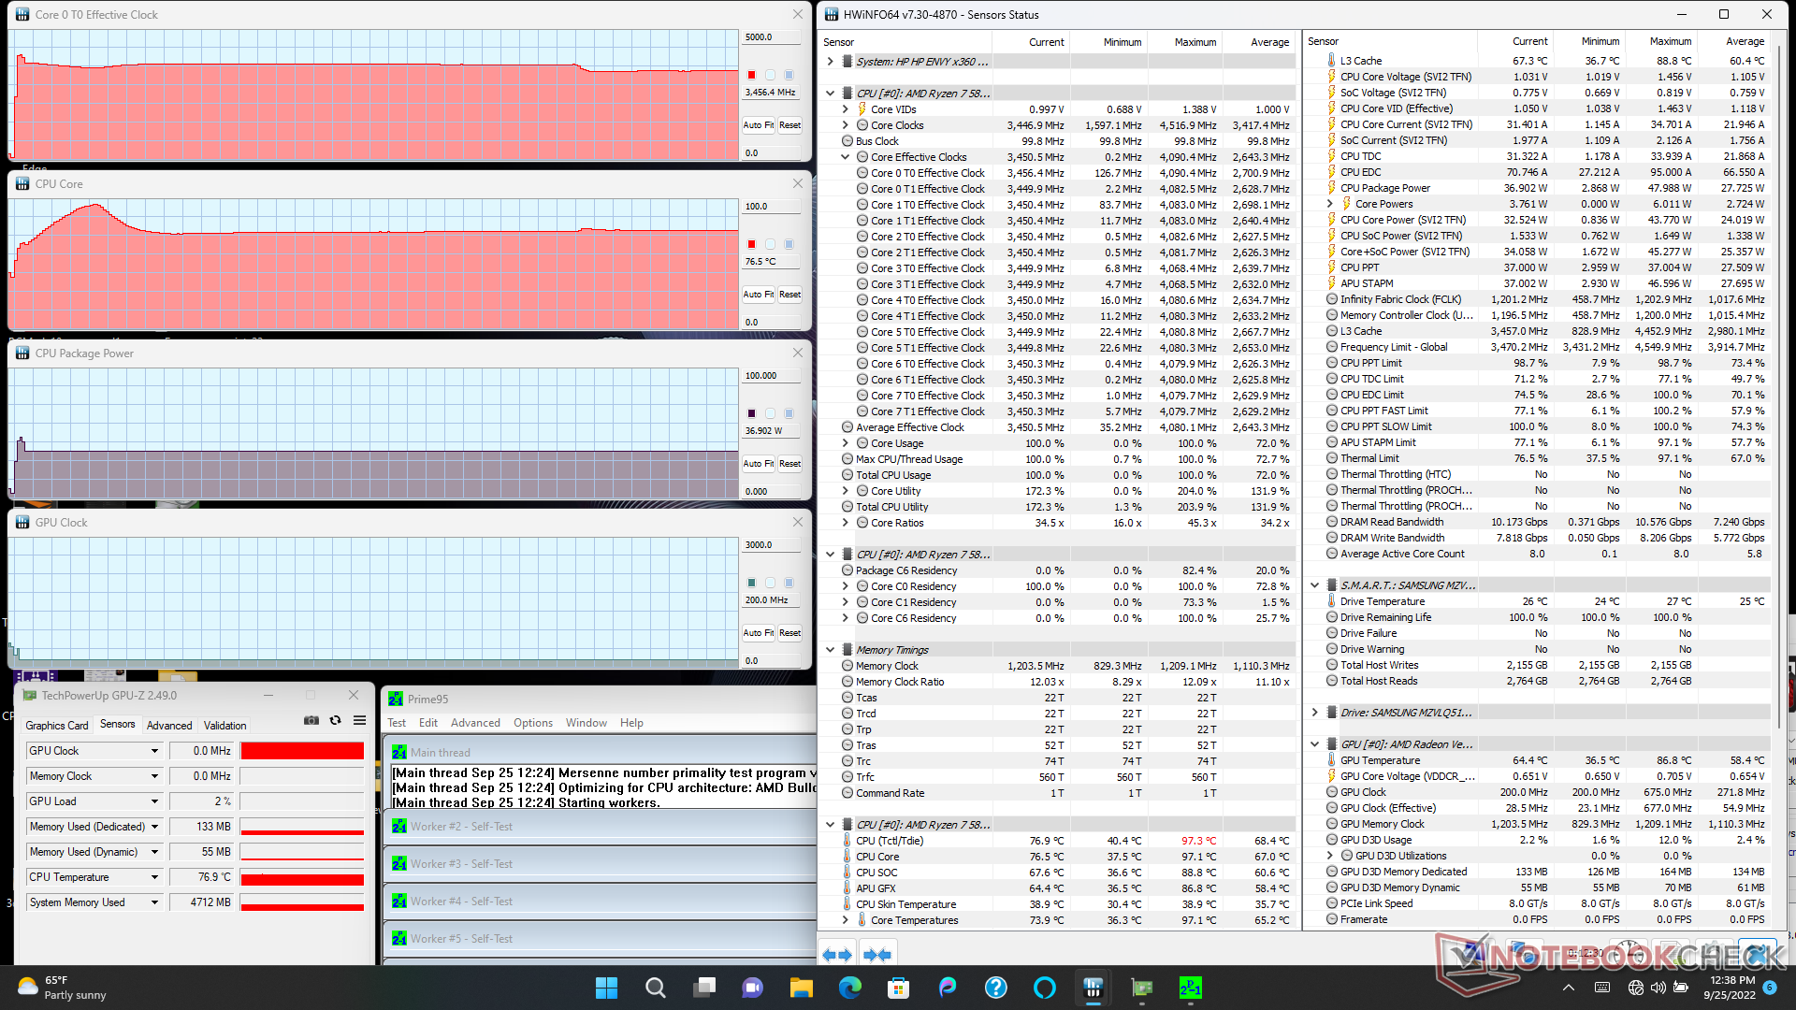Select the CPU (Tctl/Tdie) sensor row
The height and width of the screenshot is (1010, 1796).
point(1057,841)
